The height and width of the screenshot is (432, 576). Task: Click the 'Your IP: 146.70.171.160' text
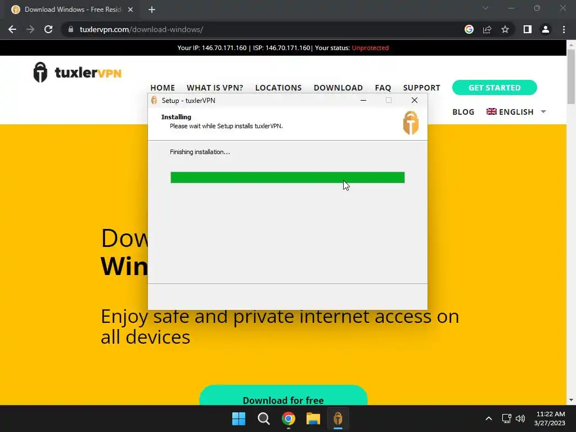[212, 48]
